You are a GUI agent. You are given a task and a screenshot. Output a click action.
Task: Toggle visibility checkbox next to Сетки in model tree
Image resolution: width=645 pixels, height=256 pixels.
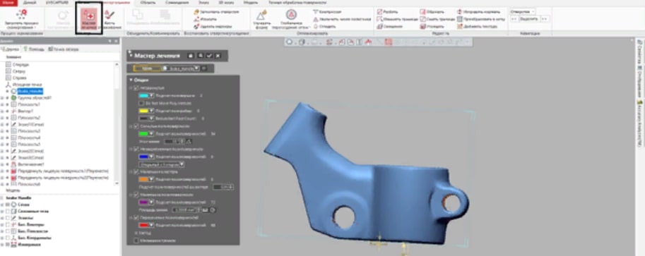[x=7, y=205]
